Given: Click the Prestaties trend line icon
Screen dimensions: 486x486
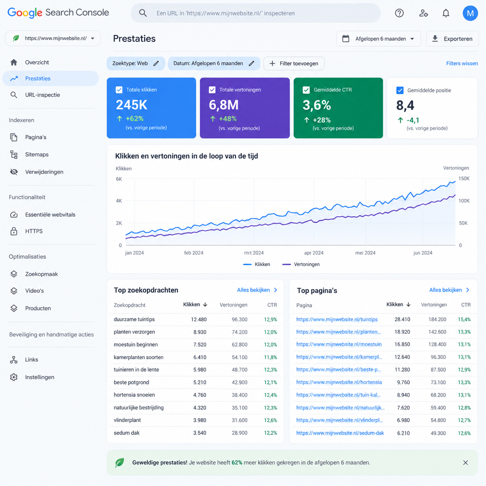Looking at the screenshot, I should tap(14, 79).
